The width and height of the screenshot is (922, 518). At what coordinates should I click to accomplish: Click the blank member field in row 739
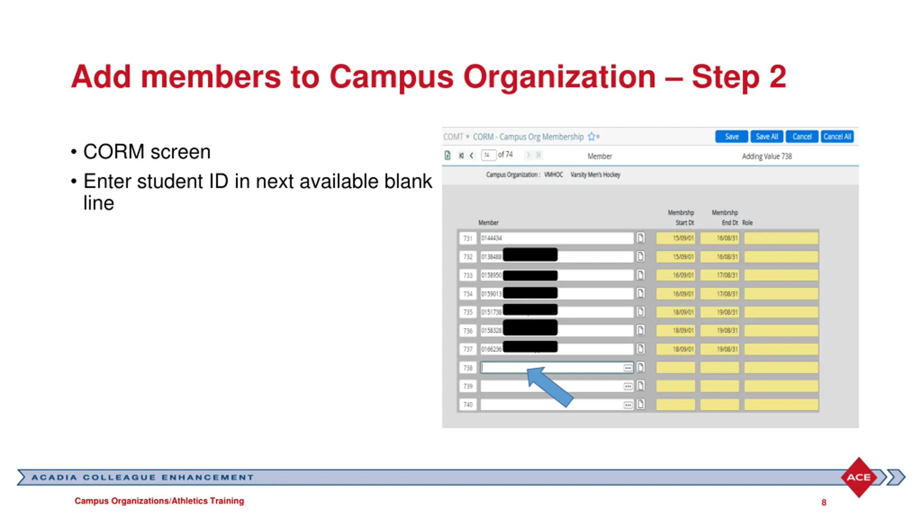click(x=556, y=386)
